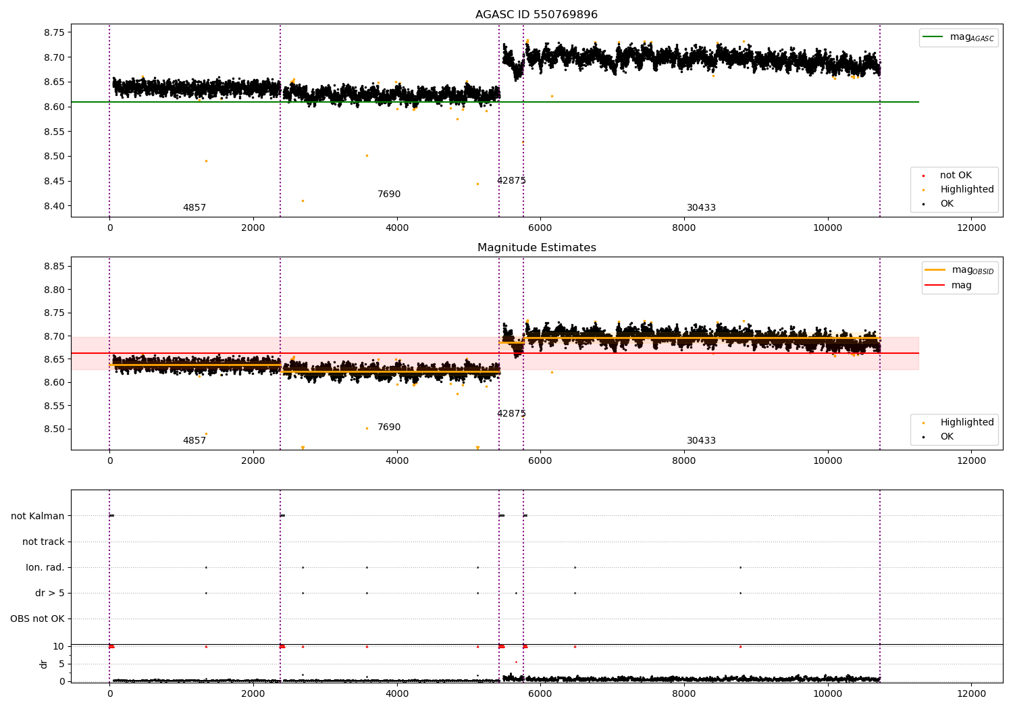Click the "6000" x-tick of the bottom plot
The width and height of the screenshot is (1013, 709).
[540, 693]
